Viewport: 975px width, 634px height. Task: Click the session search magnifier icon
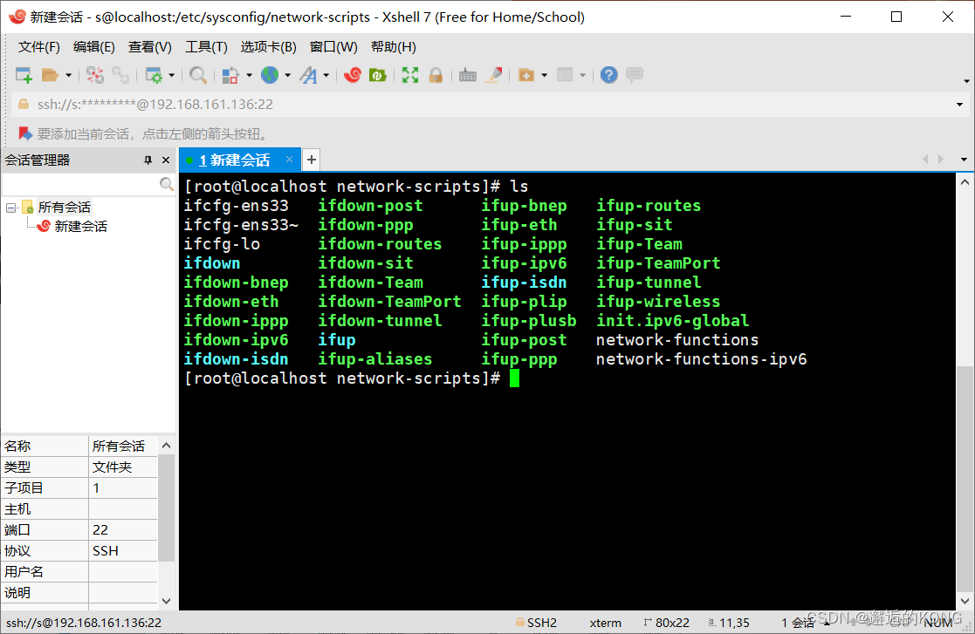(x=166, y=184)
